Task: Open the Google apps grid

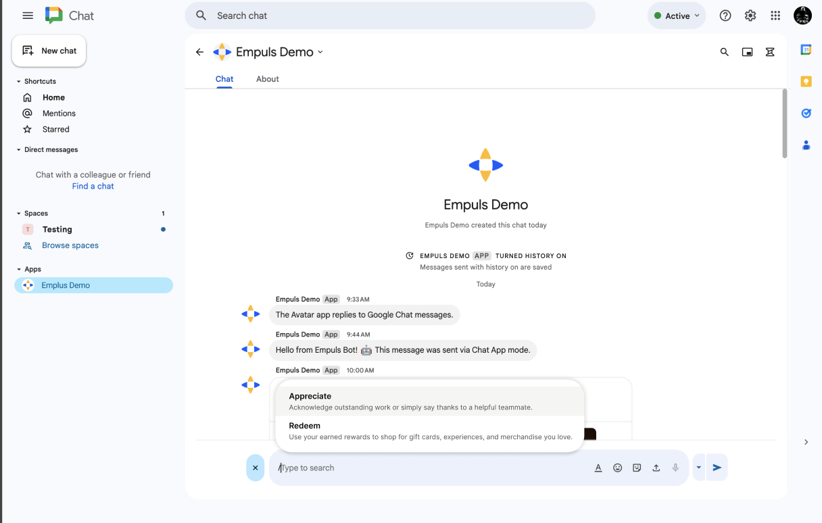Action: (775, 16)
